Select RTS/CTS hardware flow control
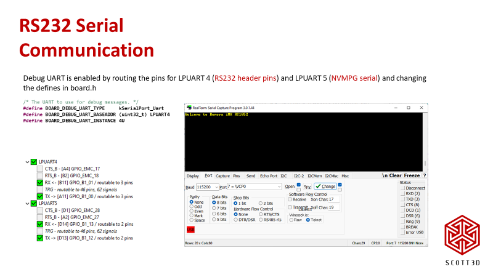 (x=261, y=214)
